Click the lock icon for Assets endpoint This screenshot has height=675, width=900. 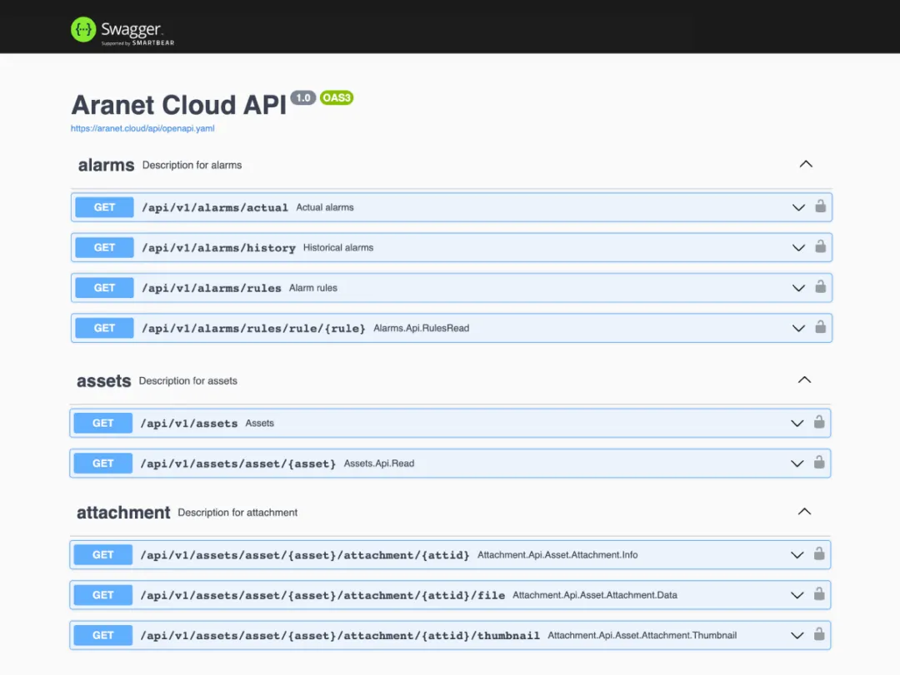coord(819,422)
